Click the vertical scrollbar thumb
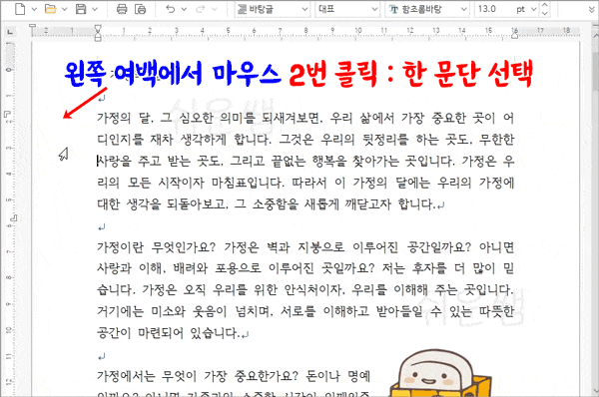The image size is (599, 397). click(x=595, y=71)
